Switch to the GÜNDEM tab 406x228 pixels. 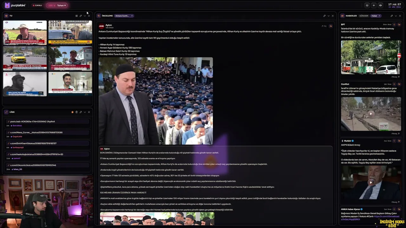pyautogui.click(x=364, y=16)
